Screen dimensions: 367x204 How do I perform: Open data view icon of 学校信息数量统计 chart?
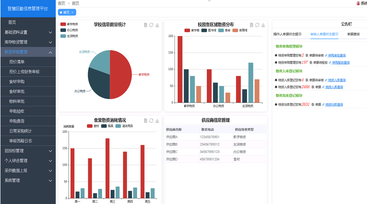[x=146, y=25]
